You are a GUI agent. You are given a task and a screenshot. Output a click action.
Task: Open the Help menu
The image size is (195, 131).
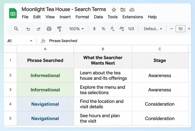pyautogui.click(x=152, y=17)
